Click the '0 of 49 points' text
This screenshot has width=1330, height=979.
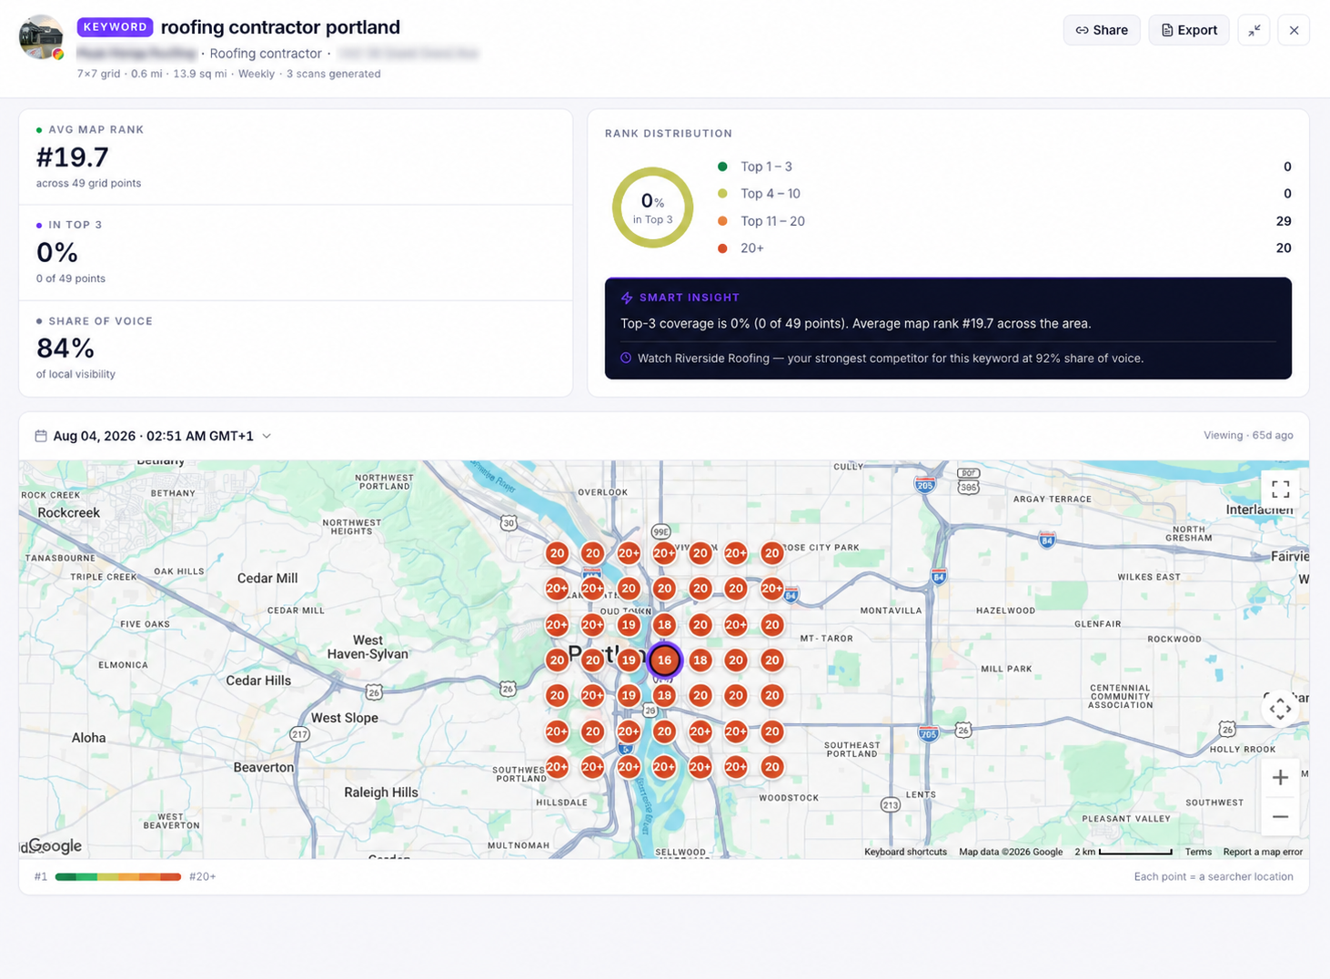click(x=71, y=278)
